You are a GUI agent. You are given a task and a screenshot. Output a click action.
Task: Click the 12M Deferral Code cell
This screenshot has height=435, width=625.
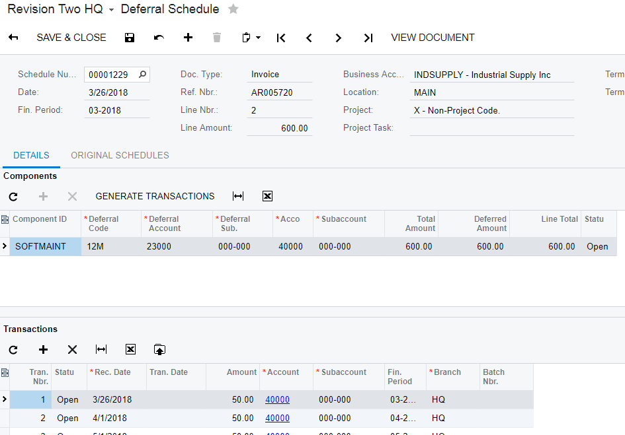[111, 246]
